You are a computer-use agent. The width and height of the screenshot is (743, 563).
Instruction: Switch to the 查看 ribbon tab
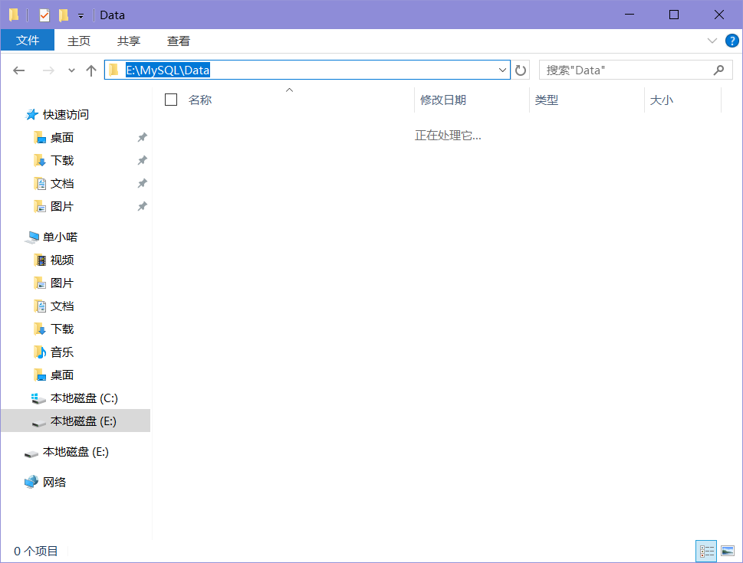pos(178,41)
